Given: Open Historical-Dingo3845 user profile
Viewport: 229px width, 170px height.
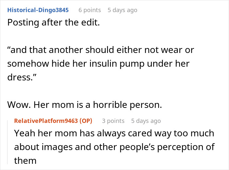Looking at the screenshot, I should point(38,10).
